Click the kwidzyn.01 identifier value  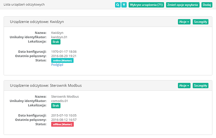[x=59, y=37]
